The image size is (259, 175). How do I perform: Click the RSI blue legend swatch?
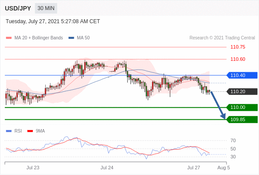[x=9, y=131]
